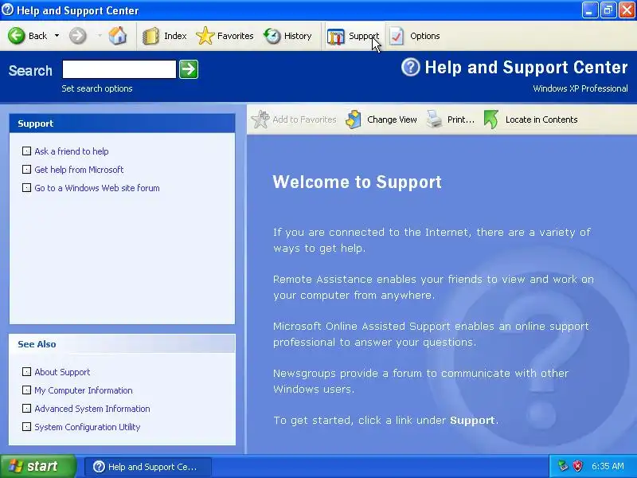Select the Help and Support Center taskbar button
The height and width of the screenshot is (478, 637).
[x=148, y=467]
